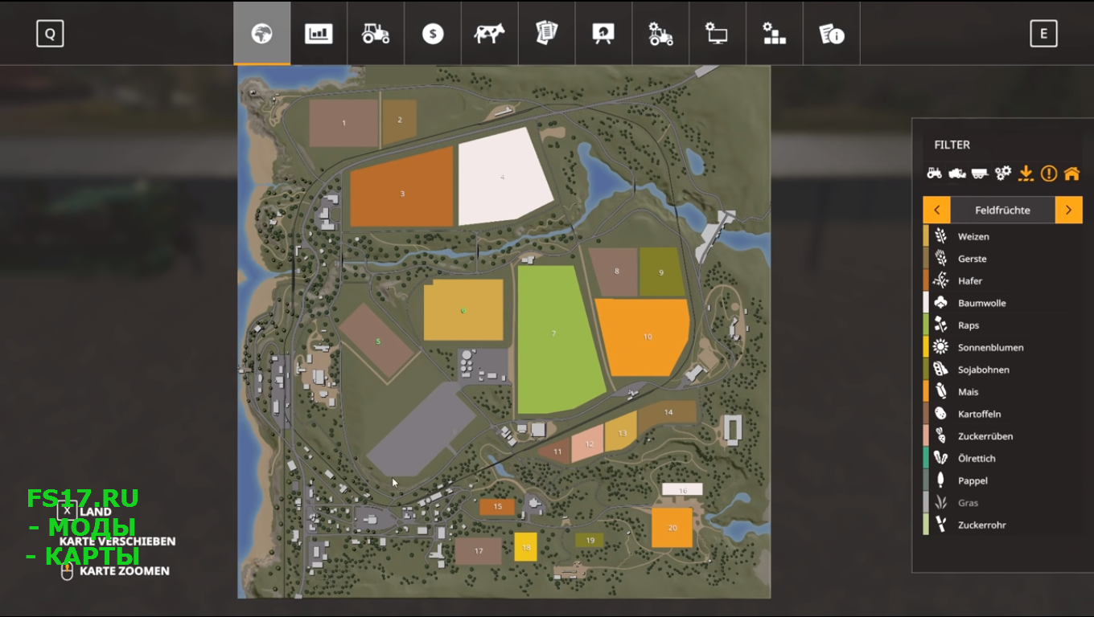Toggle the trailer tools map filter
The height and width of the screenshot is (617, 1094).
click(x=980, y=173)
